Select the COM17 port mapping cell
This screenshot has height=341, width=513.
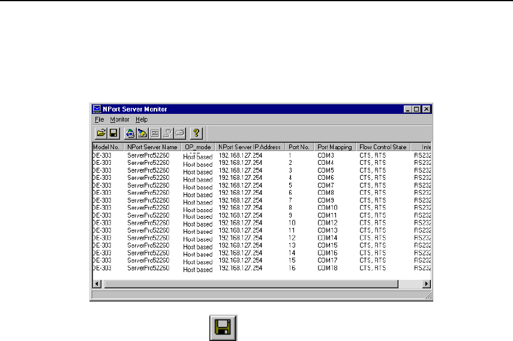pyautogui.click(x=328, y=260)
